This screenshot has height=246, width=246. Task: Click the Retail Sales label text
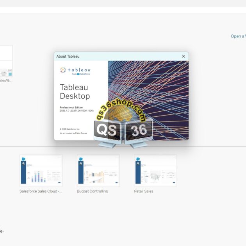pos(144,191)
